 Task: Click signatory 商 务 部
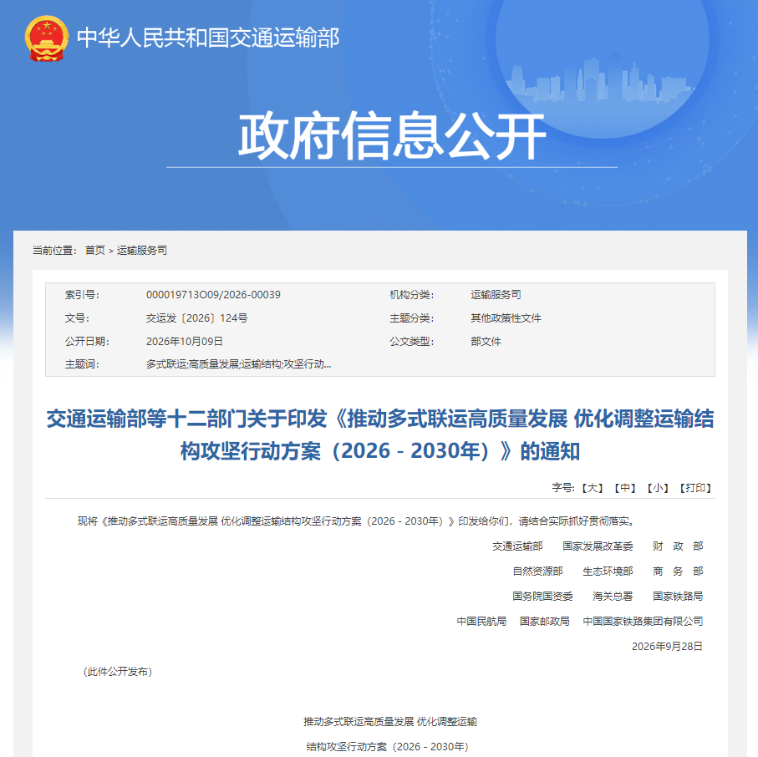(x=678, y=572)
